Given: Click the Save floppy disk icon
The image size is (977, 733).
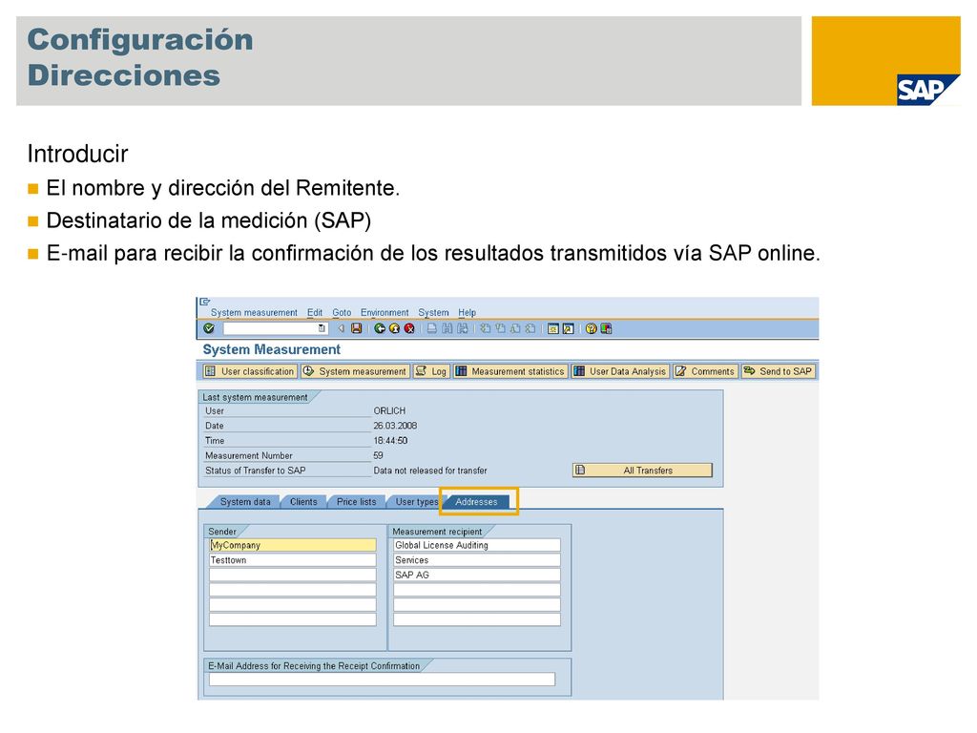Looking at the screenshot, I should point(357,328).
